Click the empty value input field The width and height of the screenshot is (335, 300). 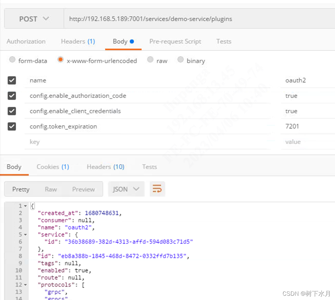(308, 142)
